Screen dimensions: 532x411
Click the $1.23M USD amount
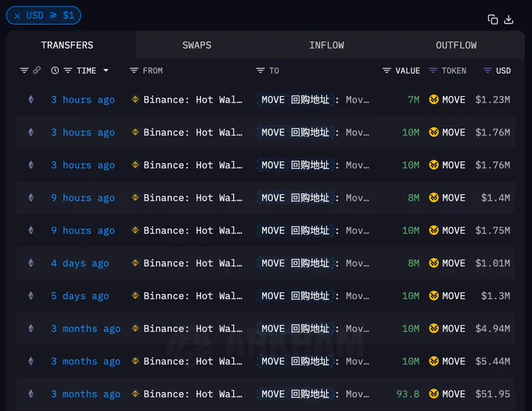pyautogui.click(x=493, y=99)
